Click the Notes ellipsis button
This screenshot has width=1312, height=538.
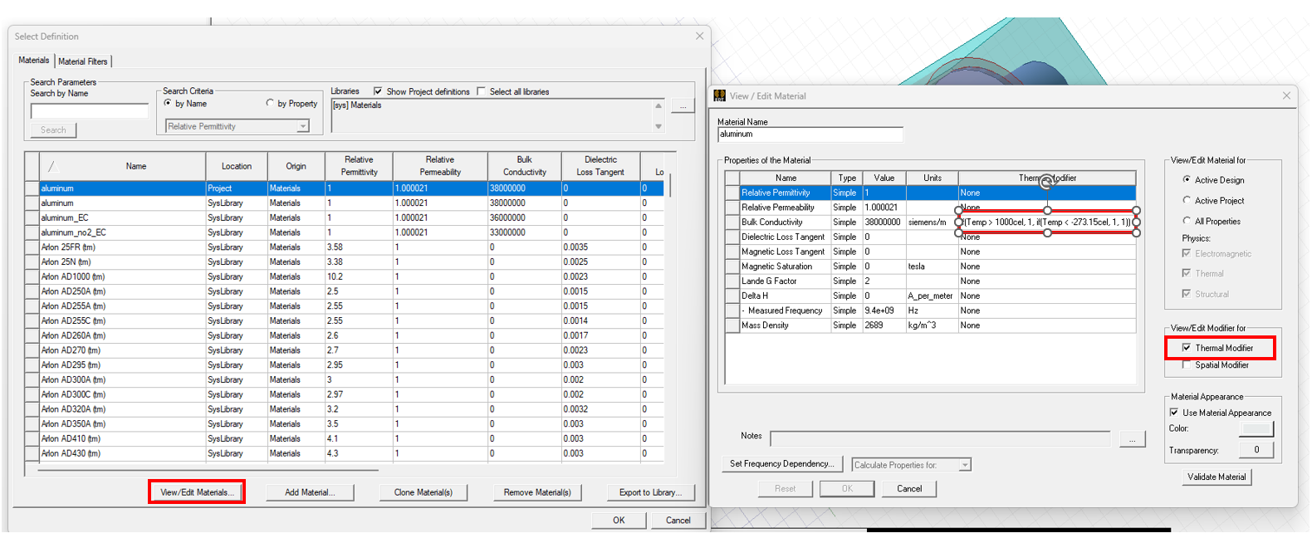(x=1132, y=439)
